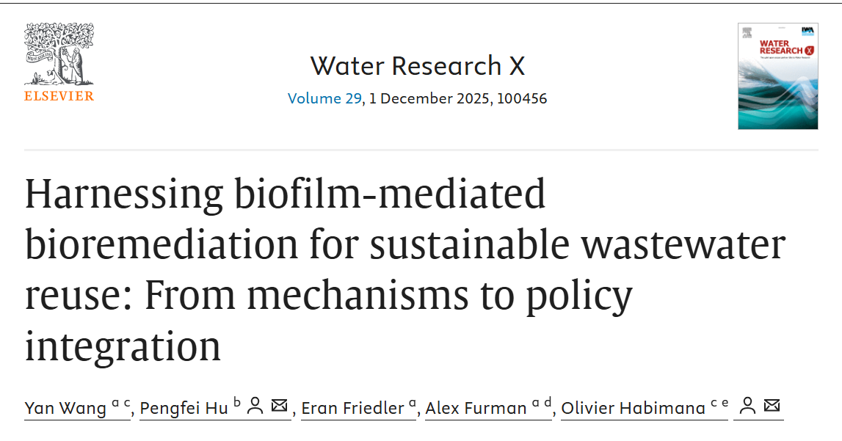842x441 pixels.
Task: Click the IWA logo on journal cover
Action: pos(809,31)
